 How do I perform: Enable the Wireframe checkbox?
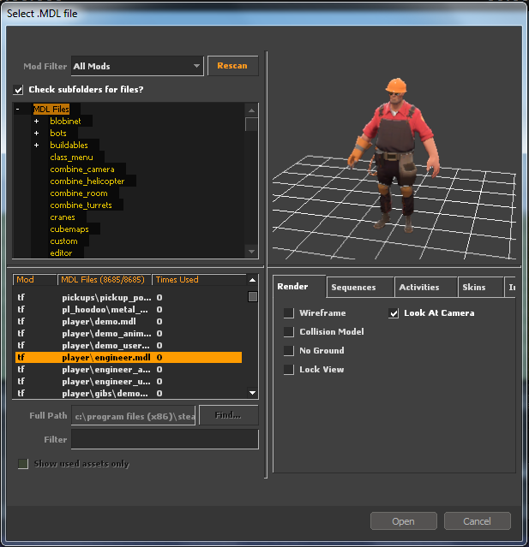click(x=289, y=313)
